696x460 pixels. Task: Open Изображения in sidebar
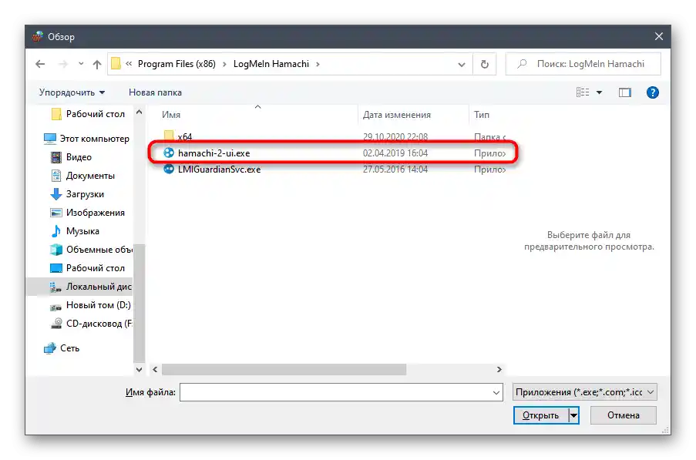coord(95,213)
